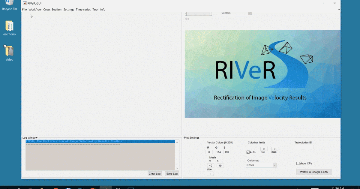Click inside the Trajectories ID field
This screenshot has height=189, width=360.
pyautogui.click(x=304, y=146)
